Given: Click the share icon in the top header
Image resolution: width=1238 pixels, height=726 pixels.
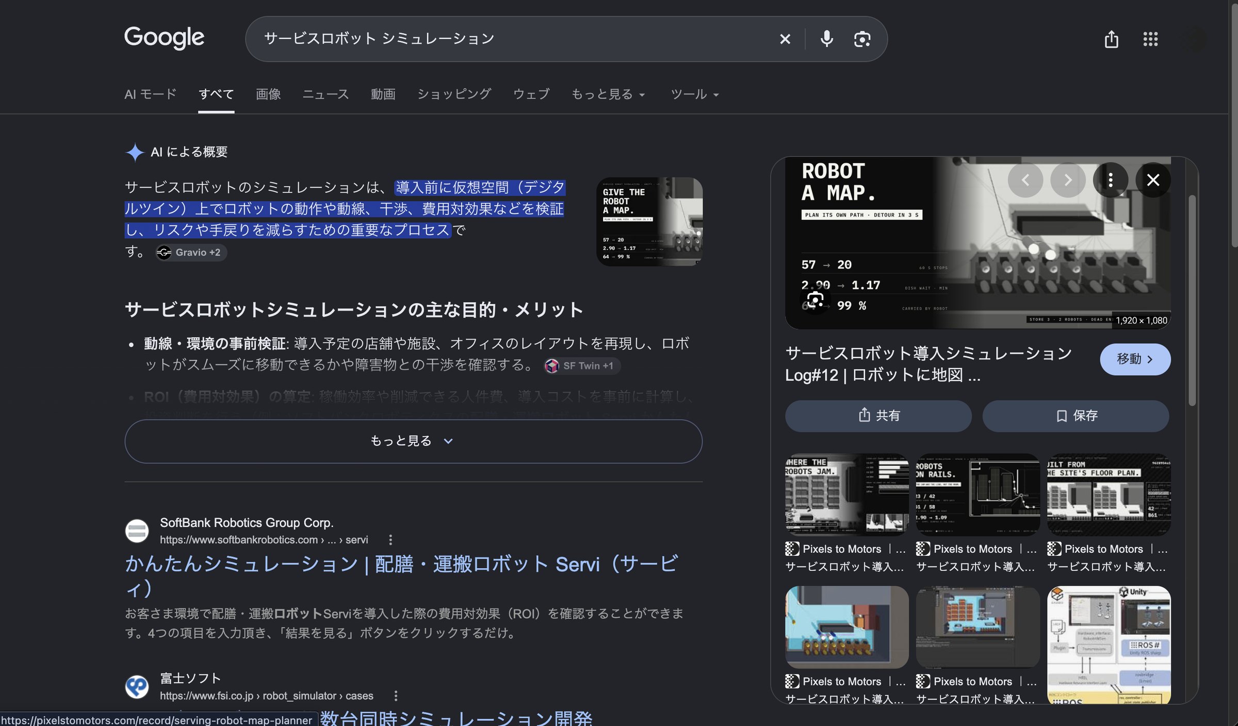Looking at the screenshot, I should (1111, 39).
